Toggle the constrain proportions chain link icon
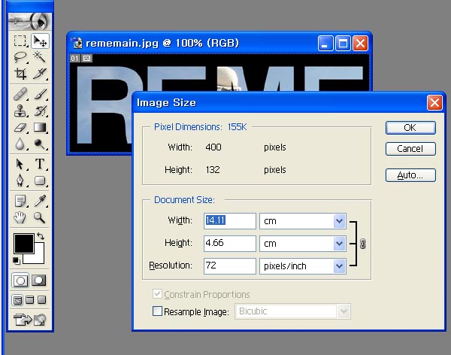 click(x=363, y=244)
